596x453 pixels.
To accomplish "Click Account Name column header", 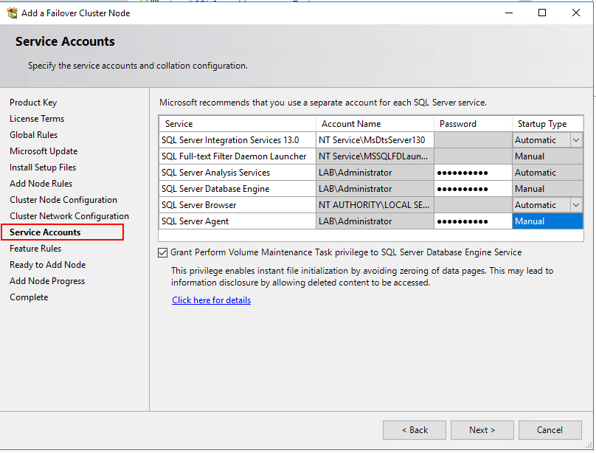I will 375,124.
